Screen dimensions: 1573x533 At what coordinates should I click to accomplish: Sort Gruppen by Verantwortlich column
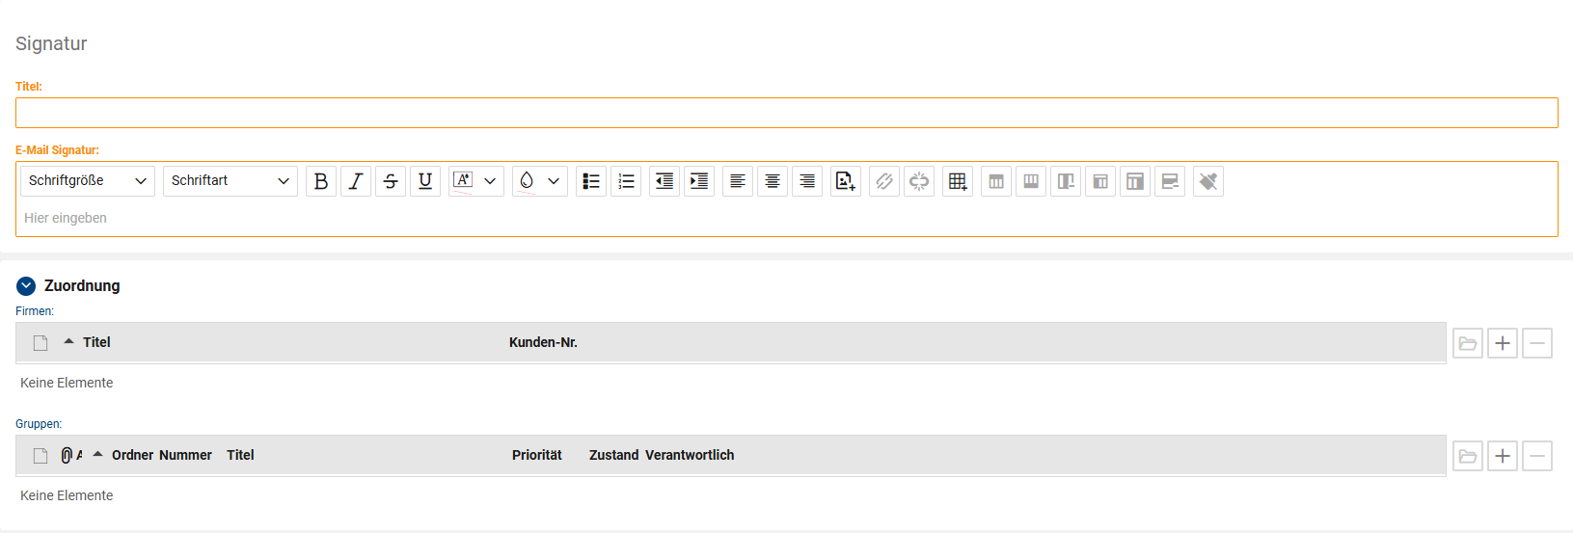(x=690, y=455)
